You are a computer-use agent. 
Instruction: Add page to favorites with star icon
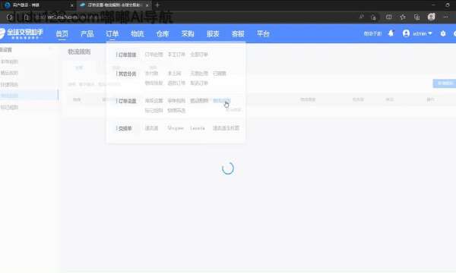pos(403,17)
